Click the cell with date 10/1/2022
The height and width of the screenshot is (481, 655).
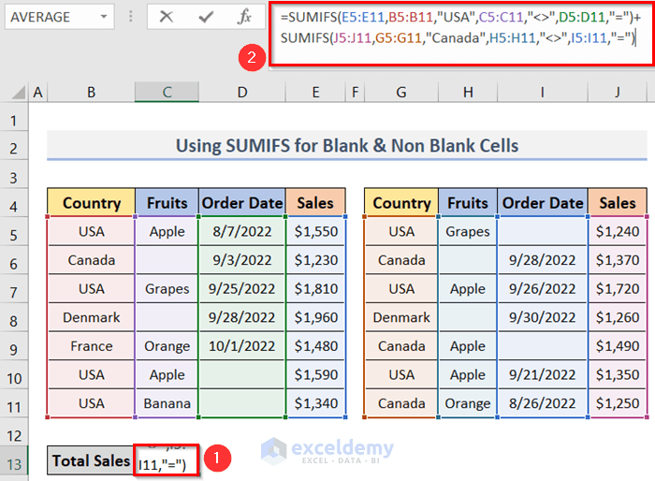coord(242,346)
